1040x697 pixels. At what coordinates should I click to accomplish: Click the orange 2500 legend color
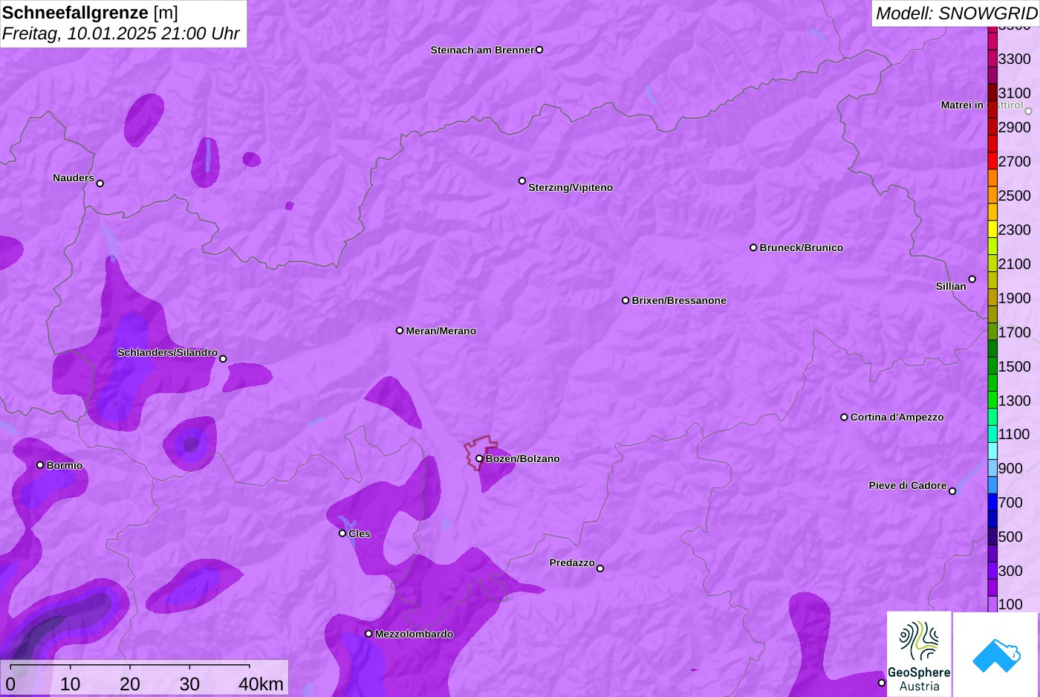pyautogui.click(x=992, y=195)
